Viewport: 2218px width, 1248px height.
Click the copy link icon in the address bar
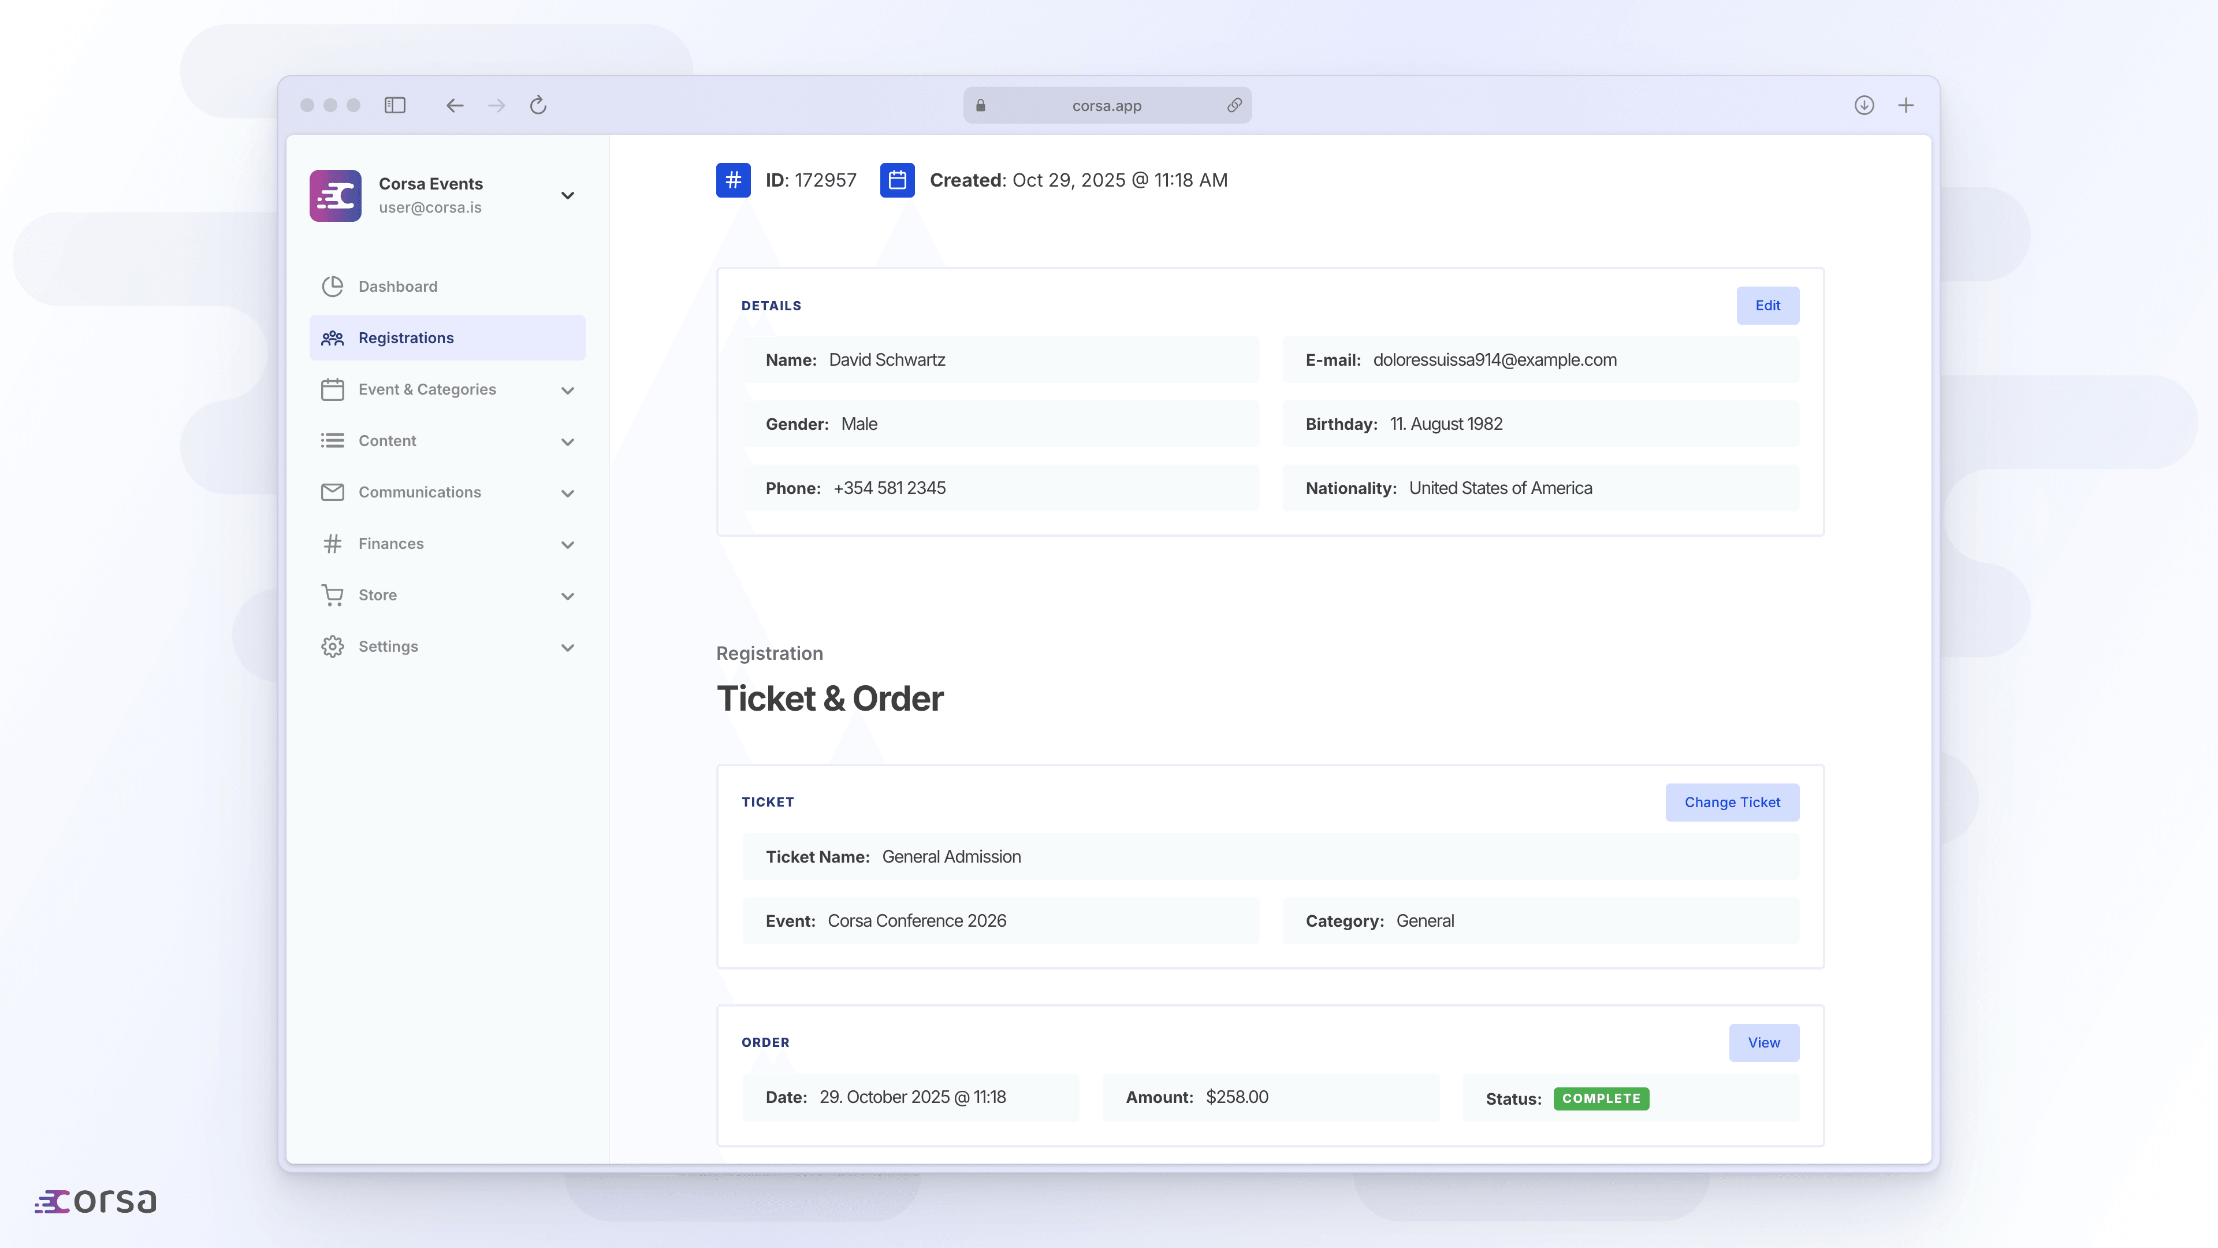point(1234,105)
